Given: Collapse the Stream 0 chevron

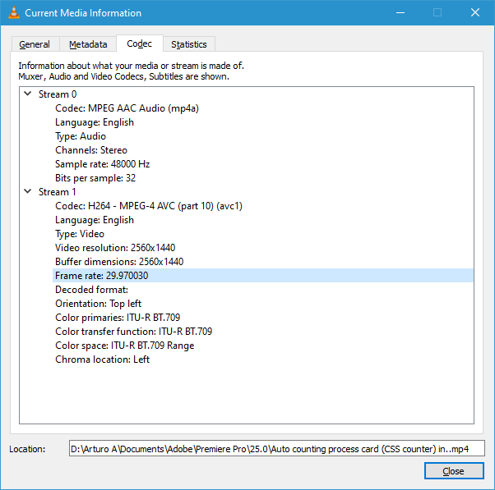Looking at the screenshot, I should pos(28,94).
